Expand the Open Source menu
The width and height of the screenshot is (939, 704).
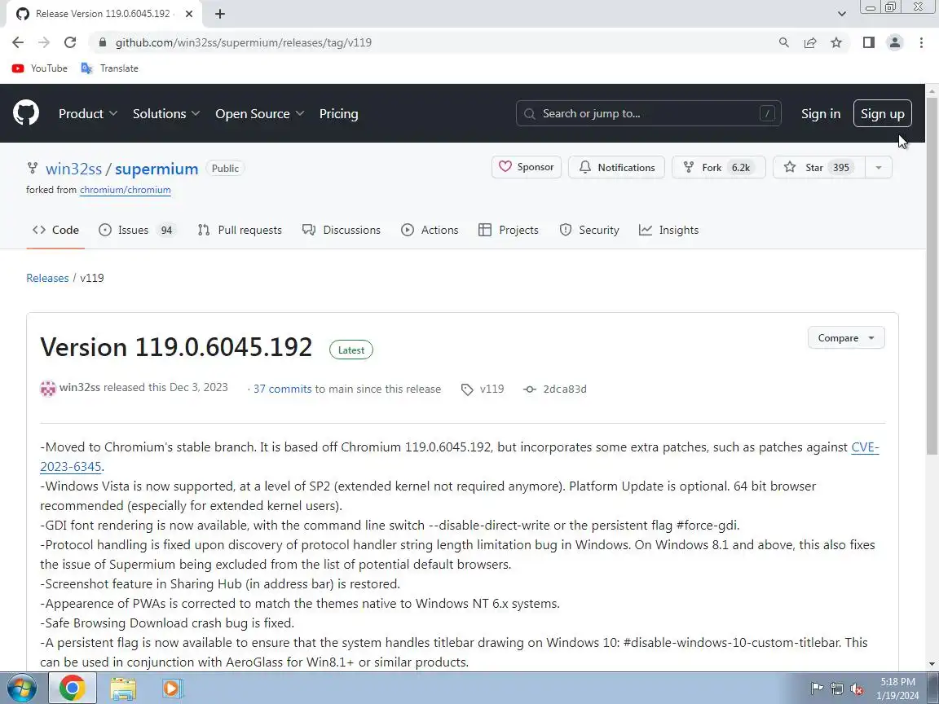coord(260,114)
